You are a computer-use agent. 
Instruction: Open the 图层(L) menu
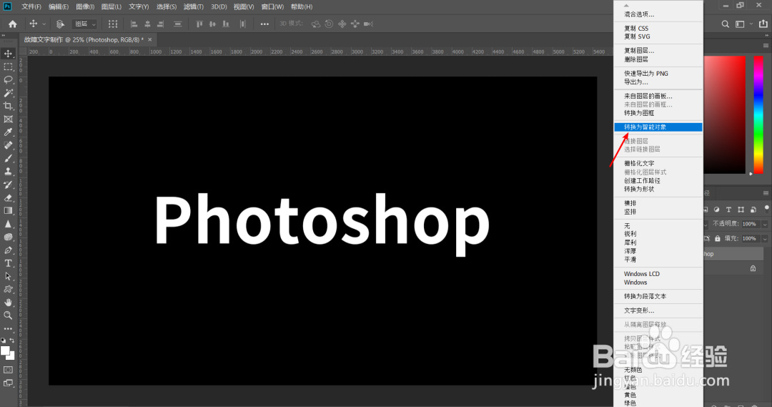pos(112,7)
